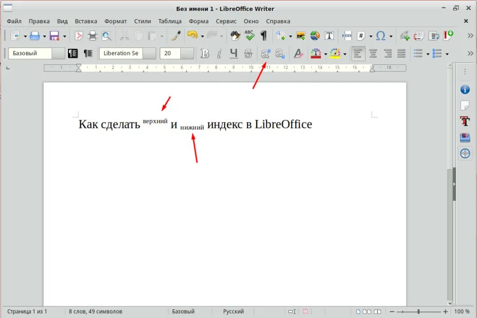Open the Справка menu
The width and height of the screenshot is (477, 318).
278,21
